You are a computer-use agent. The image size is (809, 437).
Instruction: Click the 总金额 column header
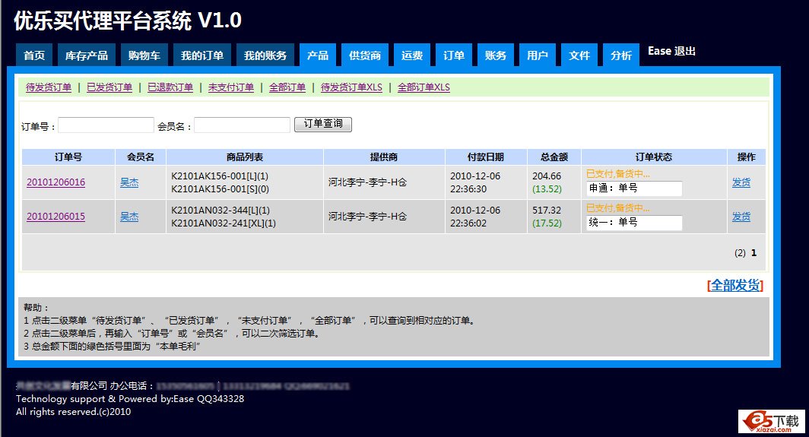pyautogui.click(x=554, y=157)
